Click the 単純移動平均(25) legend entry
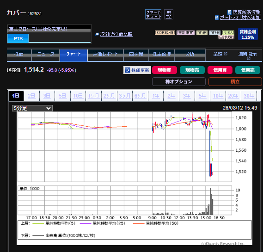 tap(103, 223)
